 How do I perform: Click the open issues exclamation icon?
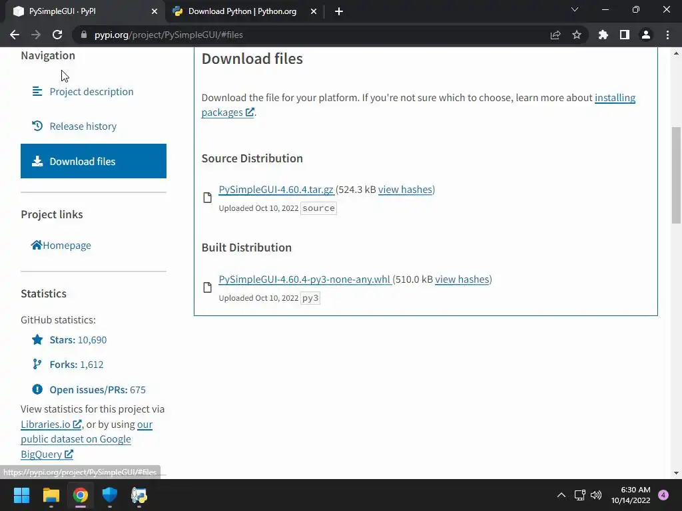pyautogui.click(x=37, y=389)
